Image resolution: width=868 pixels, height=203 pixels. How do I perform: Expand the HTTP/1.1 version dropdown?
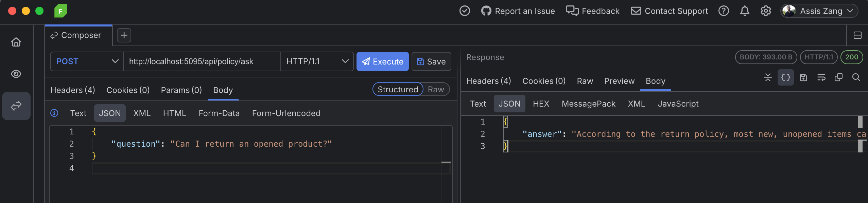pyautogui.click(x=317, y=61)
